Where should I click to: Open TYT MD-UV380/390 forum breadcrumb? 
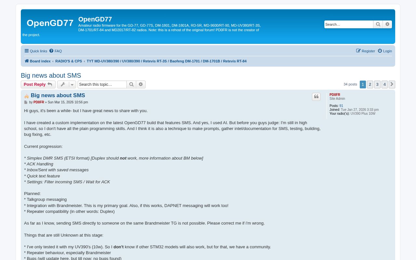tap(166, 61)
